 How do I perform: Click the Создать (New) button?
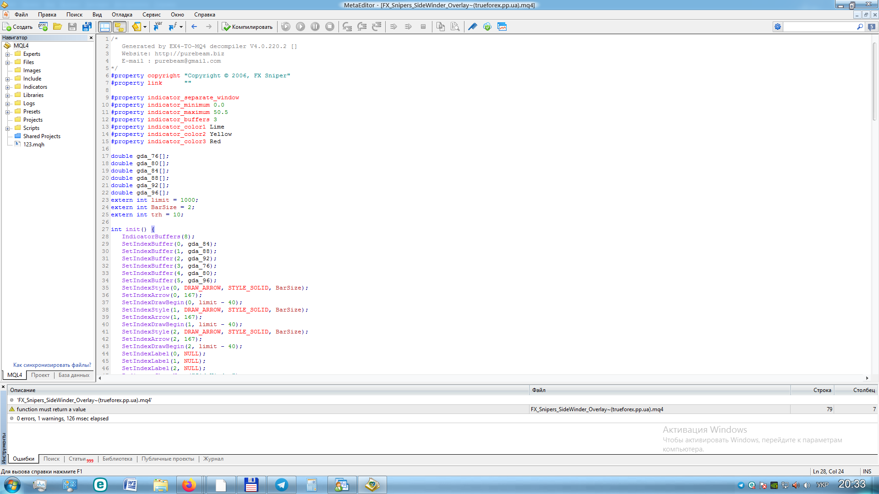(18, 27)
